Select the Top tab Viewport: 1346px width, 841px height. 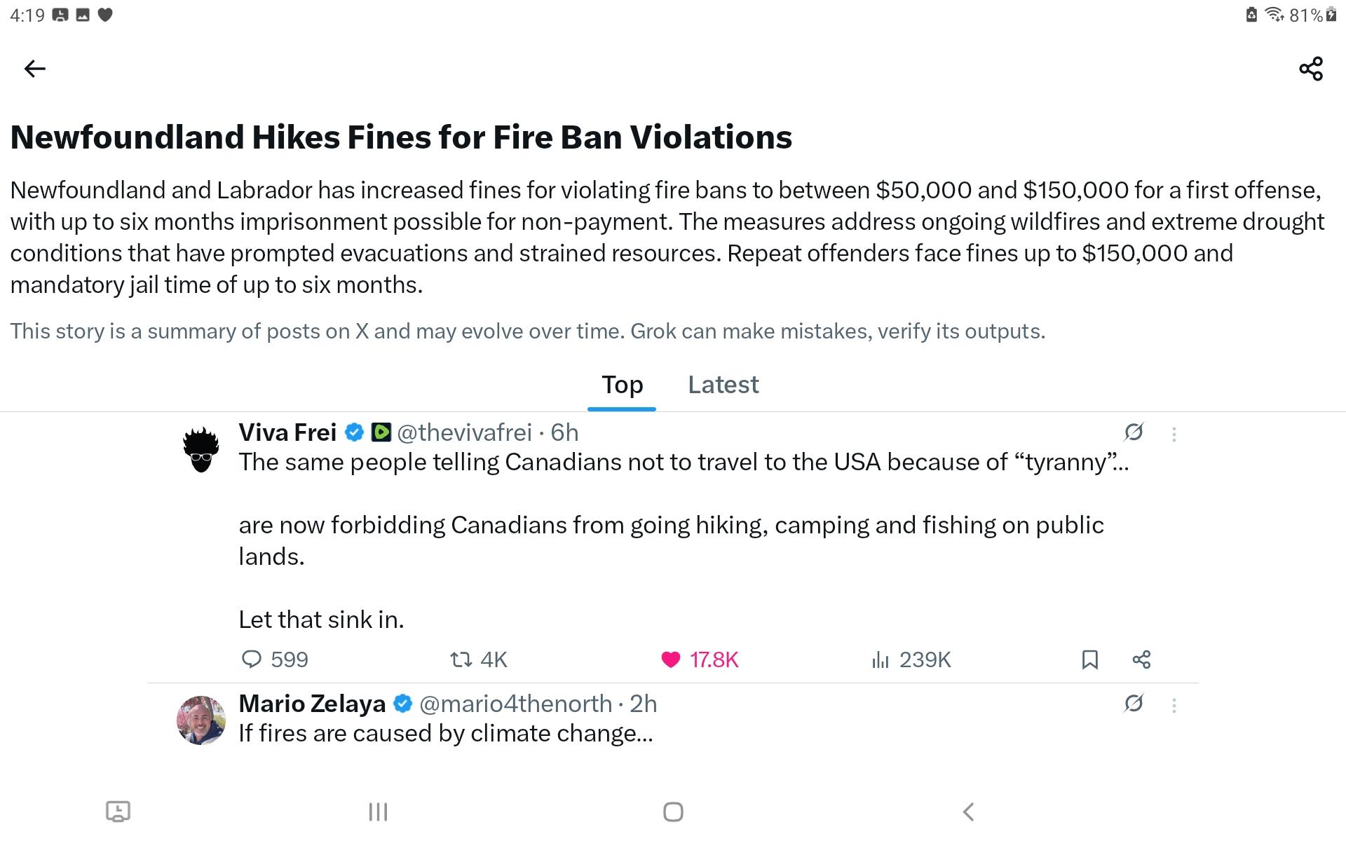click(622, 385)
